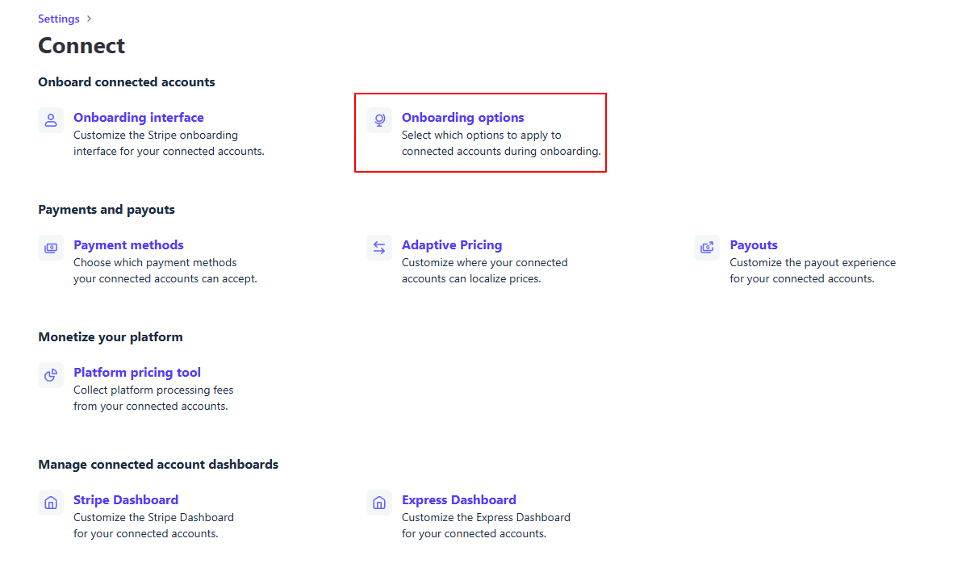
Task: Click the Payouts description text
Action: click(x=812, y=271)
